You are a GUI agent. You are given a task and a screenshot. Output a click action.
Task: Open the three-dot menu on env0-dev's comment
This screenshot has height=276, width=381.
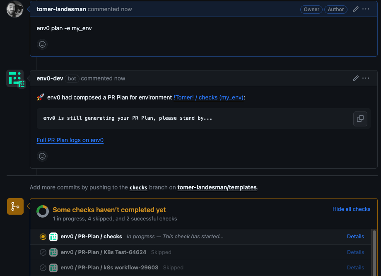point(365,78)
